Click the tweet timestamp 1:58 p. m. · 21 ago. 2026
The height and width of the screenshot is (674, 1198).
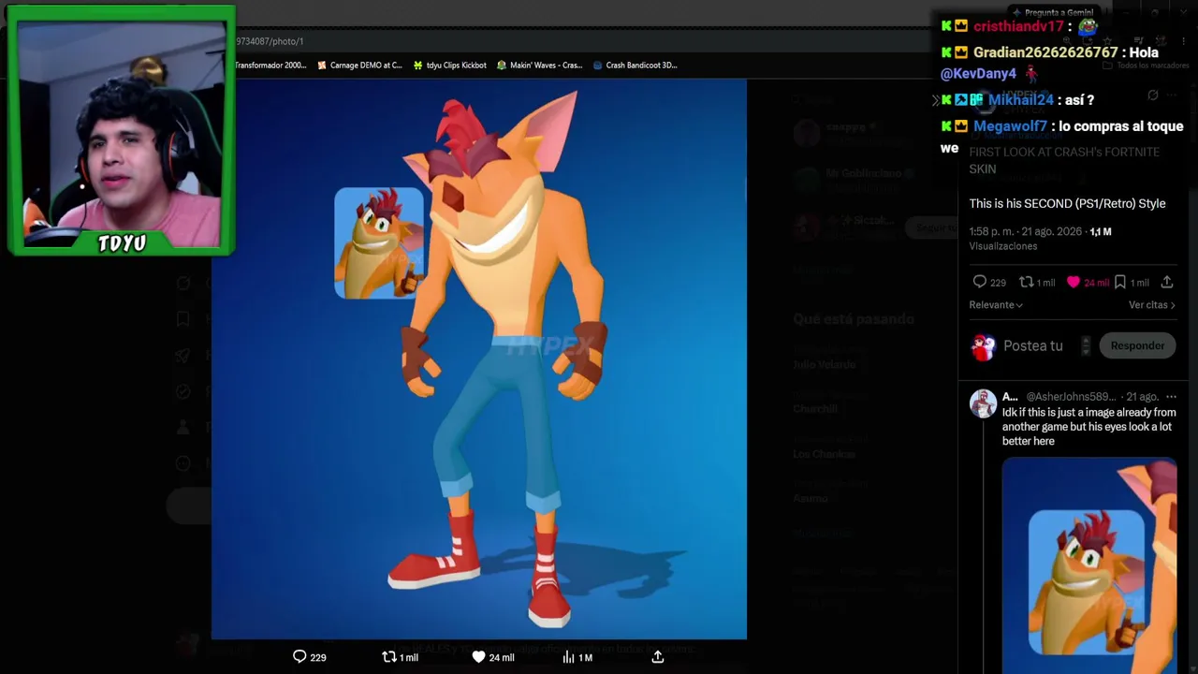[x=1025, y=231]
